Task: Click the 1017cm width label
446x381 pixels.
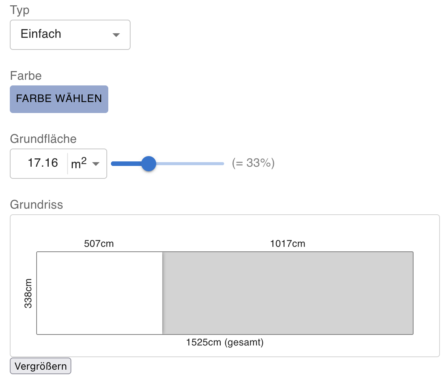Action: [x=288, y=244]
